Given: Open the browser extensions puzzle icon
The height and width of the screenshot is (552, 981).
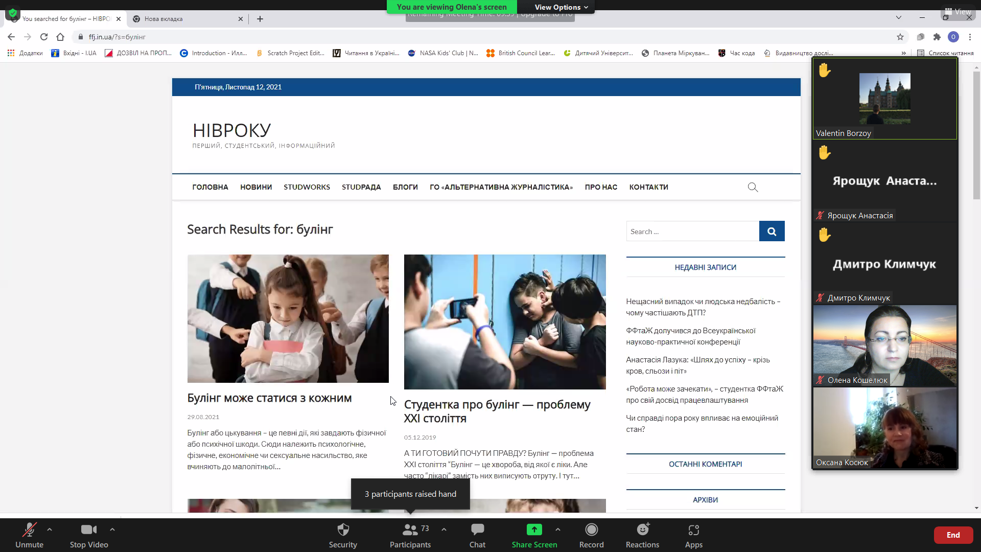Looking at the screenshot, I should pos(938,37).
